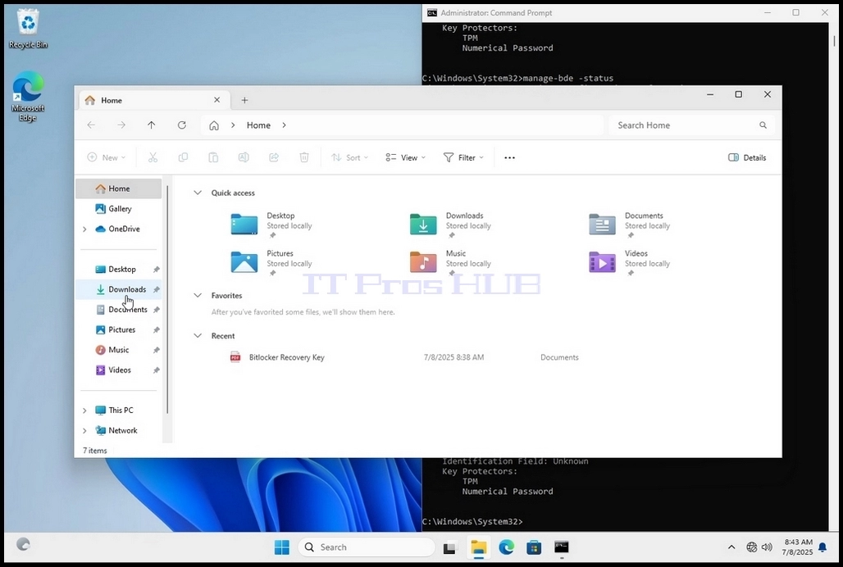Click the Rename icon in toolbar
This screenshot has height=567, width=843.
tap(244, 157)
